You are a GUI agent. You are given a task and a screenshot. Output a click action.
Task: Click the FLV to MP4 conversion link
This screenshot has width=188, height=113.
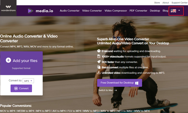74,111
